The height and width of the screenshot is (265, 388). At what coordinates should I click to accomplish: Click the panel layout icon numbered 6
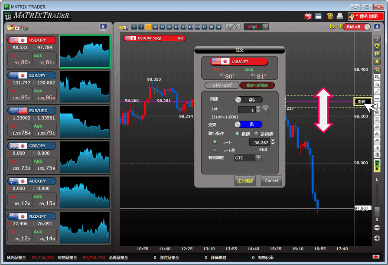pyautogui.click(x=103, y=27)
